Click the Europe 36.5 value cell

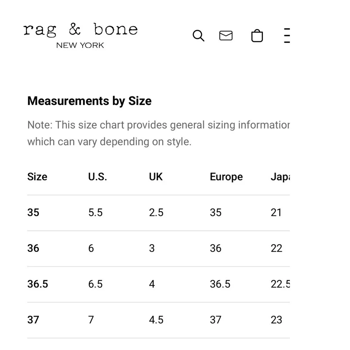(220, 284)
